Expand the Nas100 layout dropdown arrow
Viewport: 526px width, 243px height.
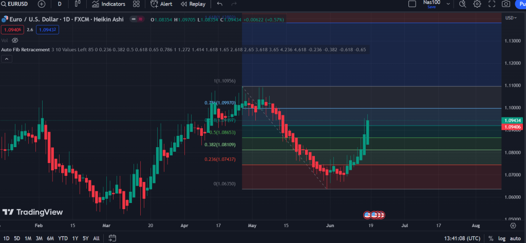click(448, 4)
